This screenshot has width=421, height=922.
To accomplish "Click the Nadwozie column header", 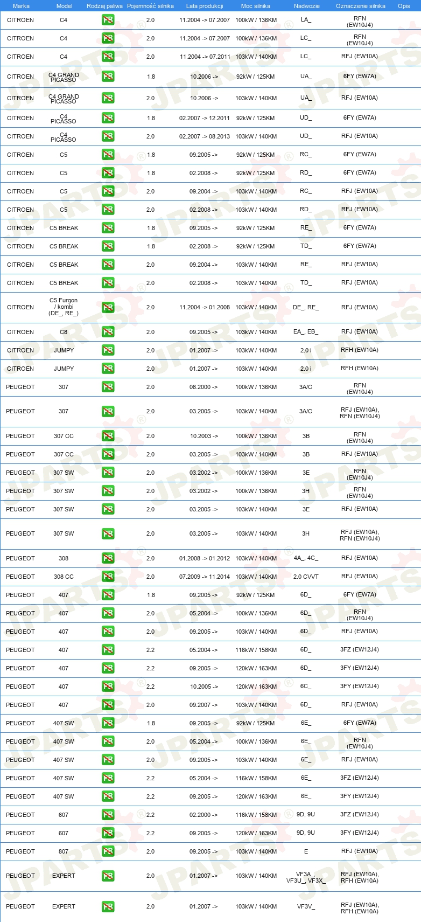I will tap(307, 6).
